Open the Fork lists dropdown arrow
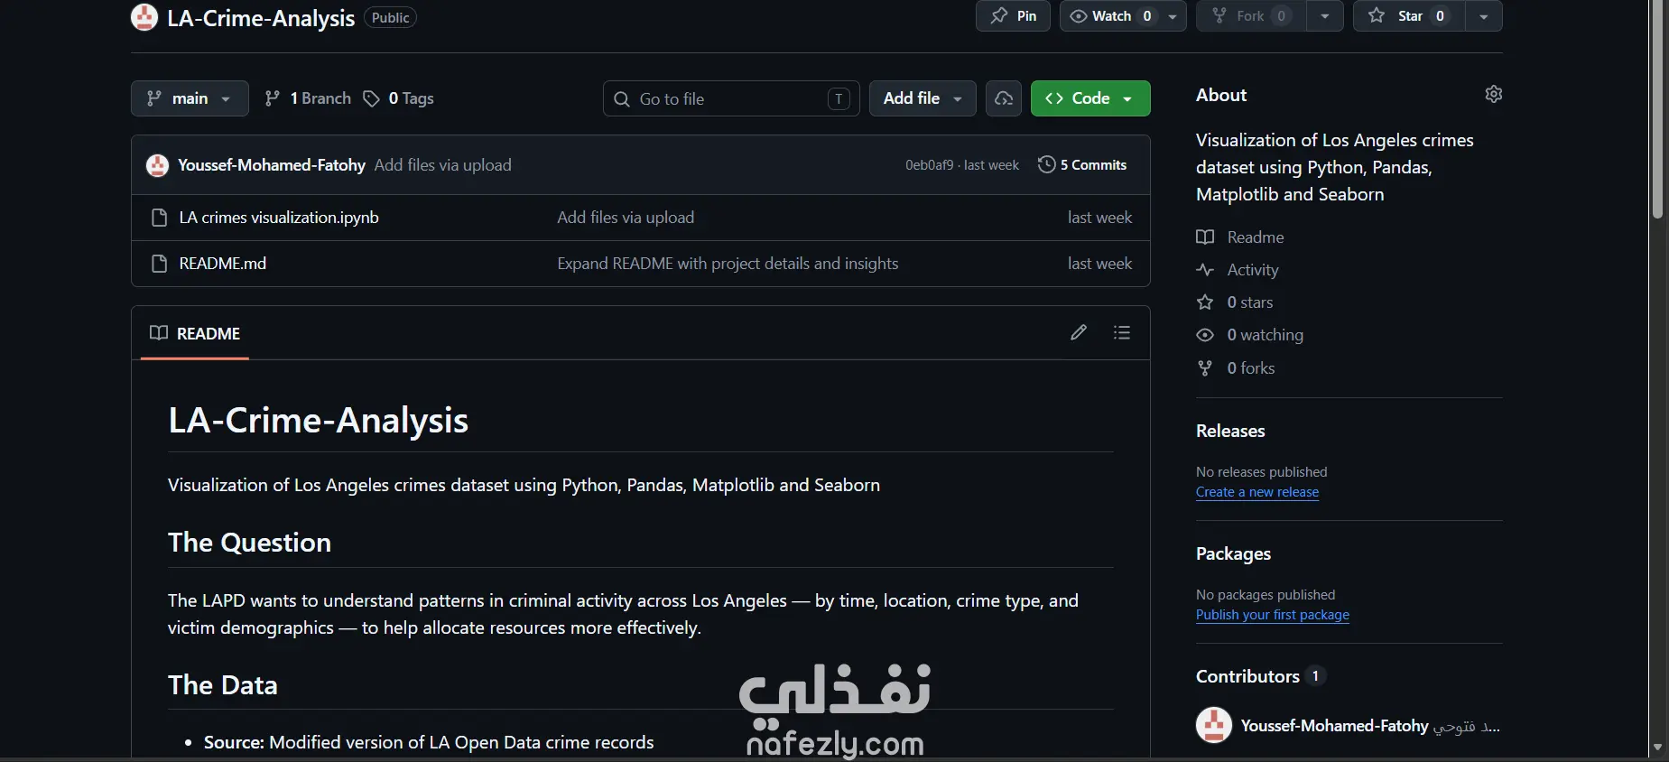The height and width of the screenshot is (762, 1669). point(1324,16)
